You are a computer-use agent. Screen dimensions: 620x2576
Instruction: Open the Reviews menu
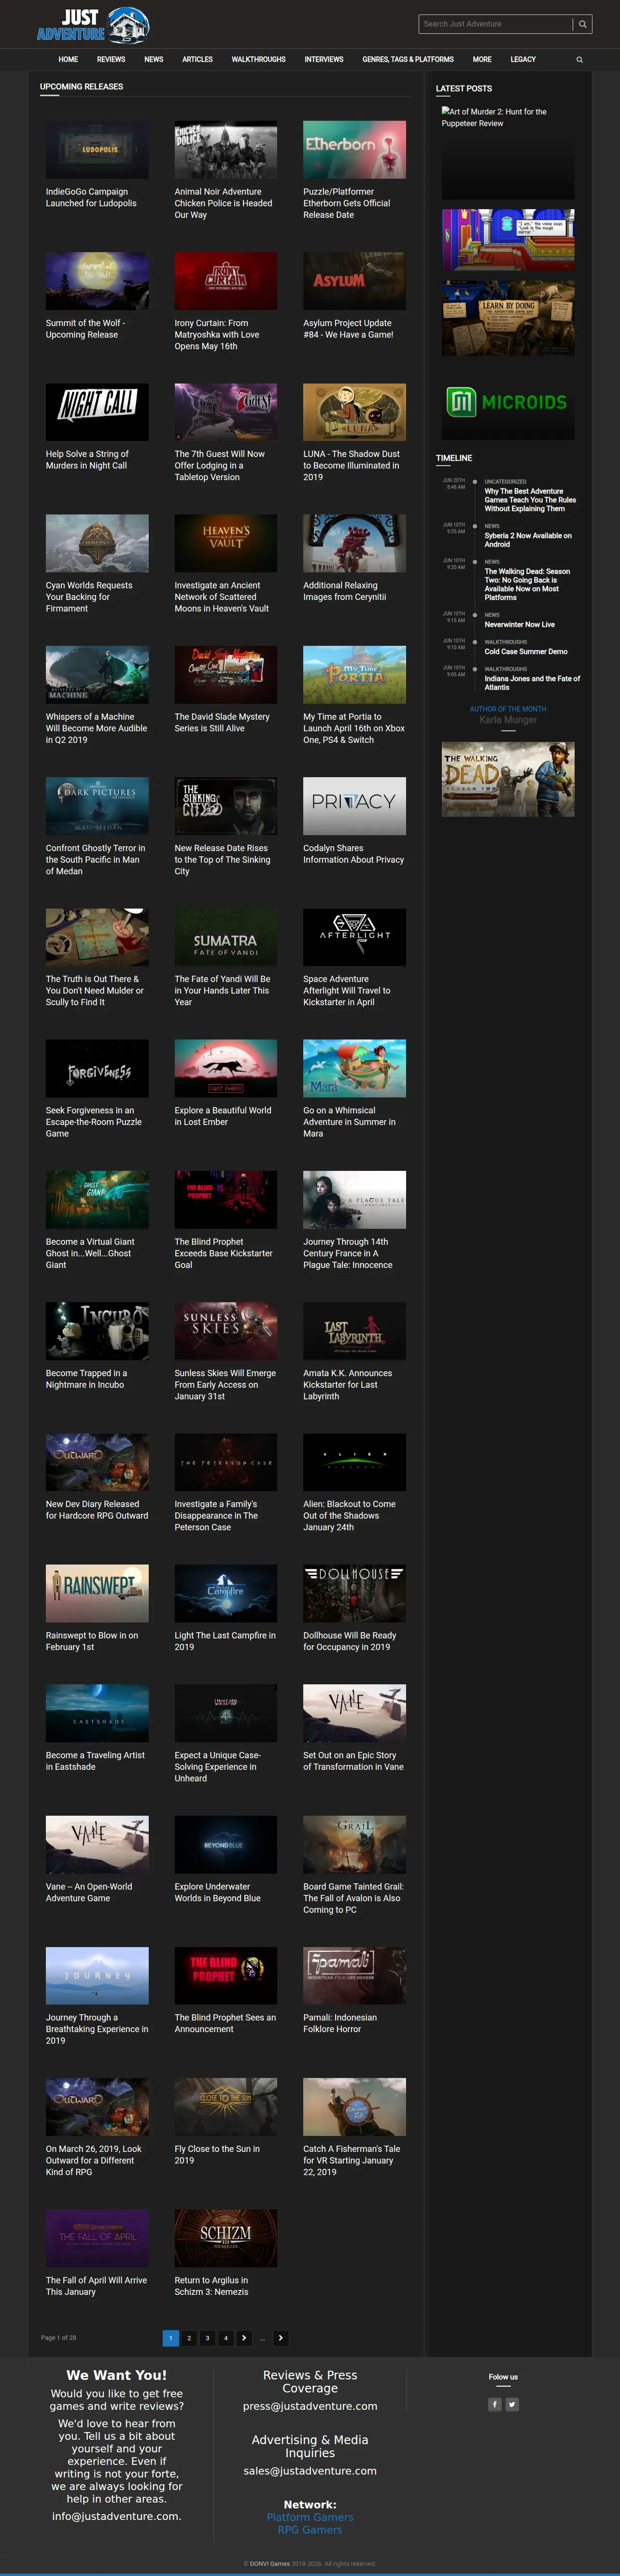tap(111, 60)
